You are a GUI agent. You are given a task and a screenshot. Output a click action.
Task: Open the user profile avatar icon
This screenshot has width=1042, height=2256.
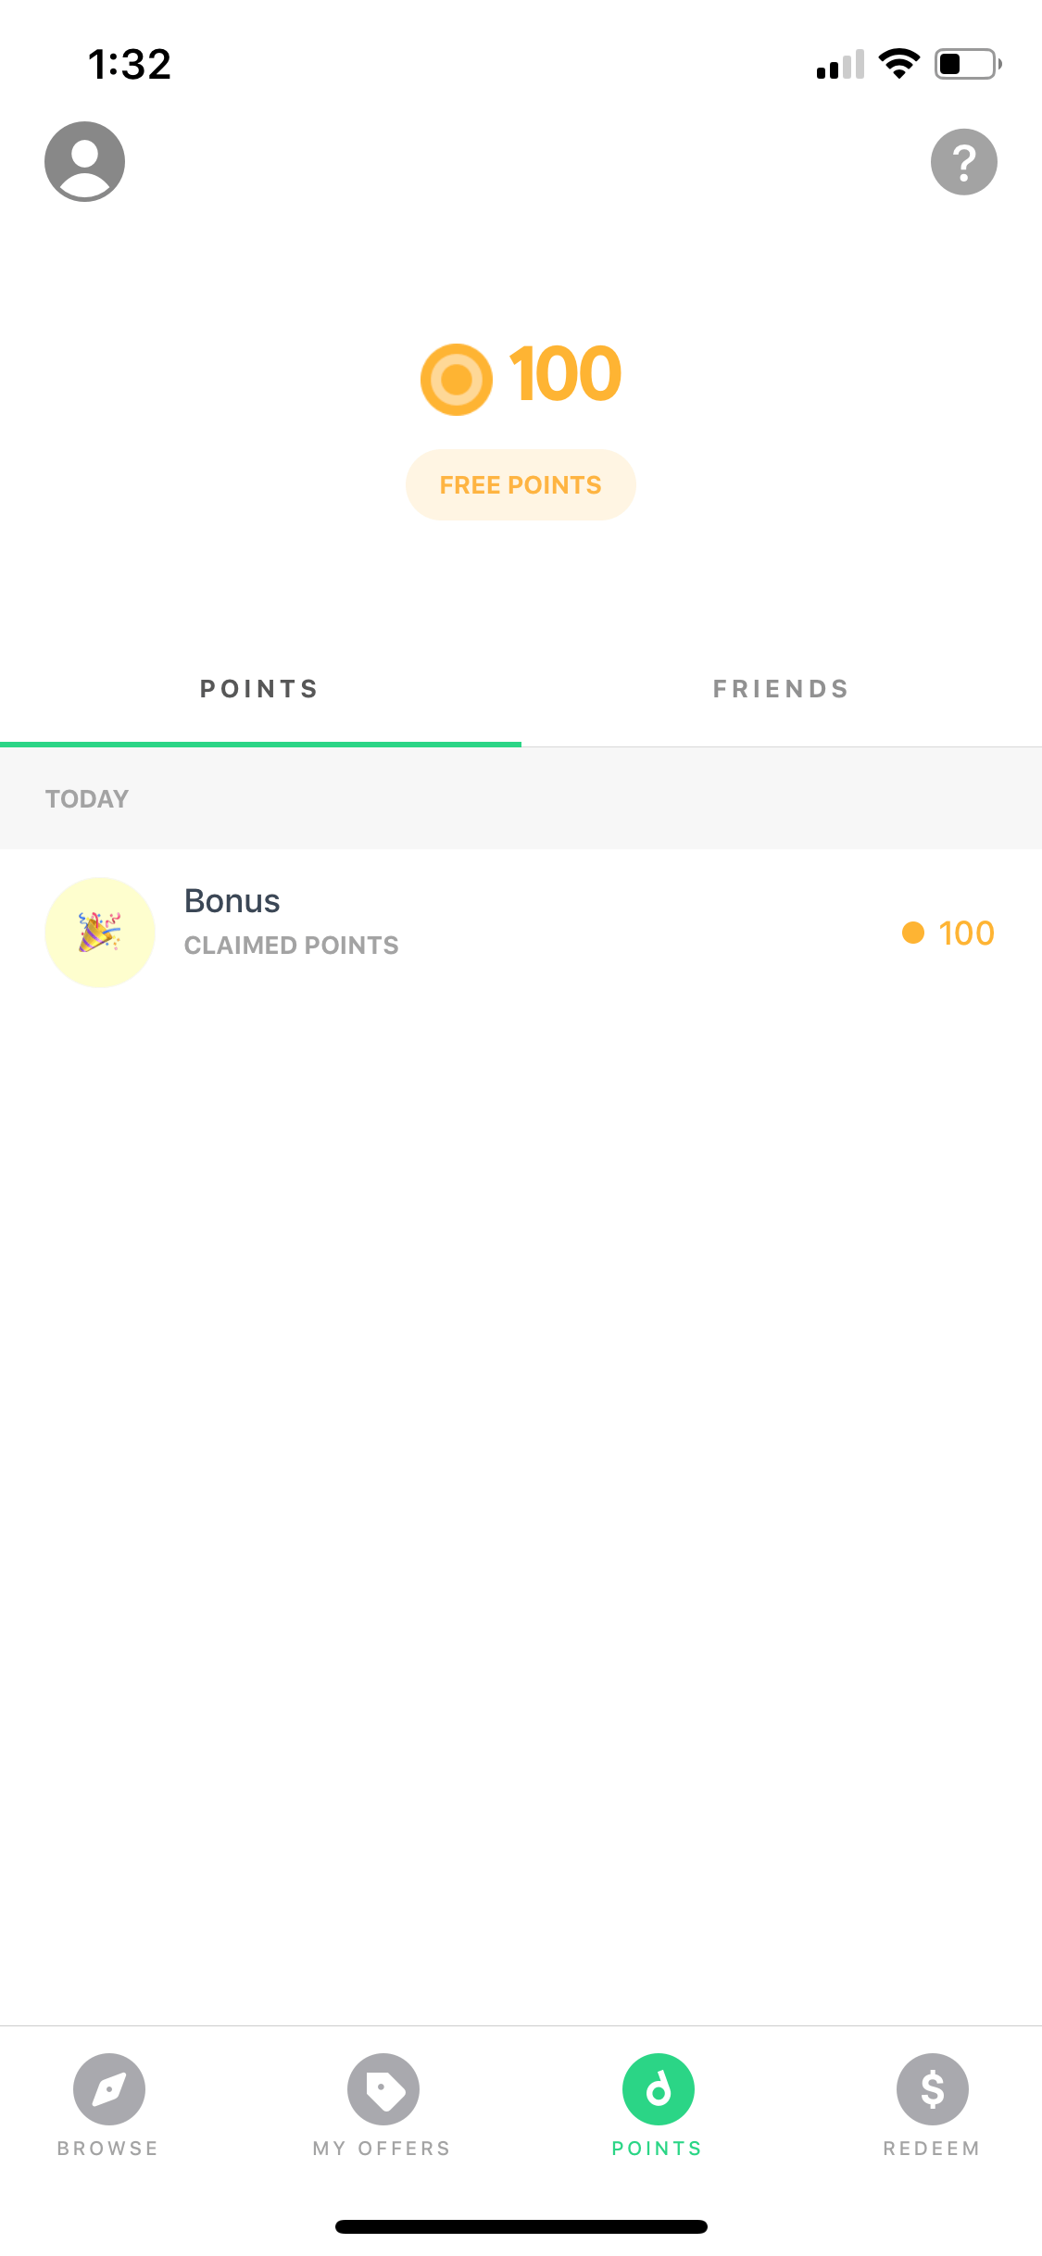click(x=84, y=161)
